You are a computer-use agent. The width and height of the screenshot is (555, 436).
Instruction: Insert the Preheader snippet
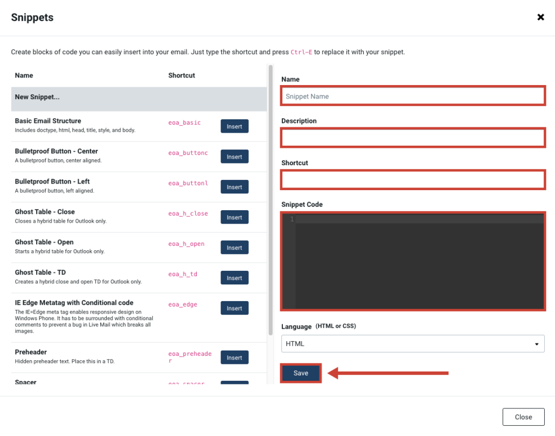[234, 358]
